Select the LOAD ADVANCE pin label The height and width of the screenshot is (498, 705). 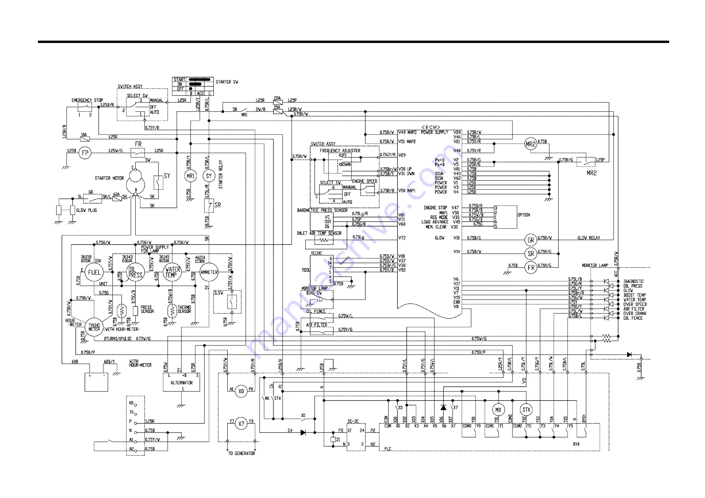click(435, 222)
